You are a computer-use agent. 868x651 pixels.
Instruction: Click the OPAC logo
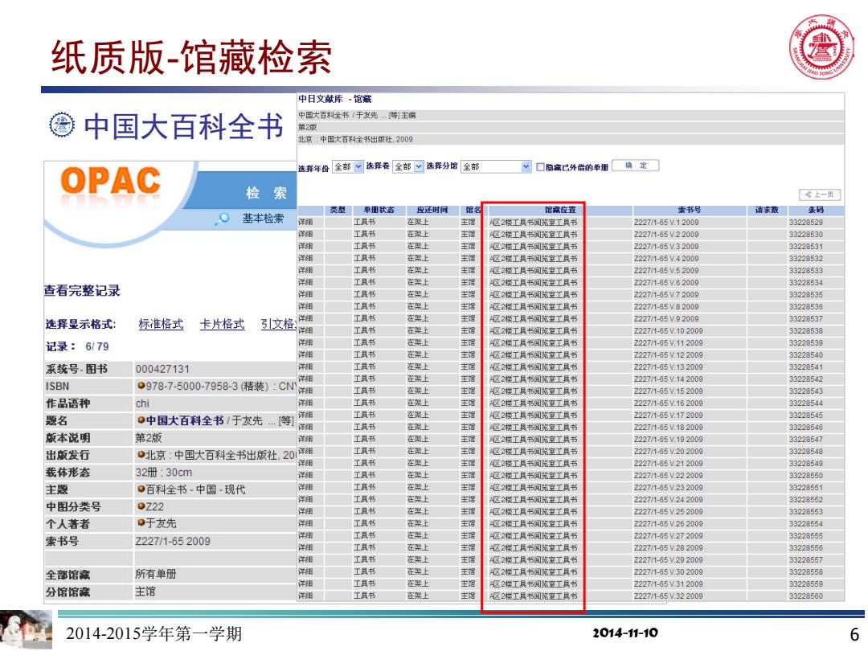(110, 181)
